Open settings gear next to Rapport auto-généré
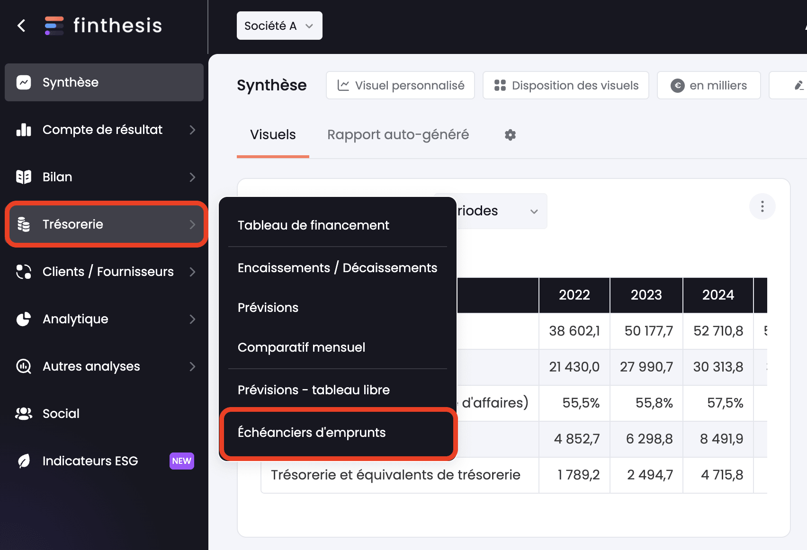Viewport: 807px width, 550px height. (x=510, y=135)
